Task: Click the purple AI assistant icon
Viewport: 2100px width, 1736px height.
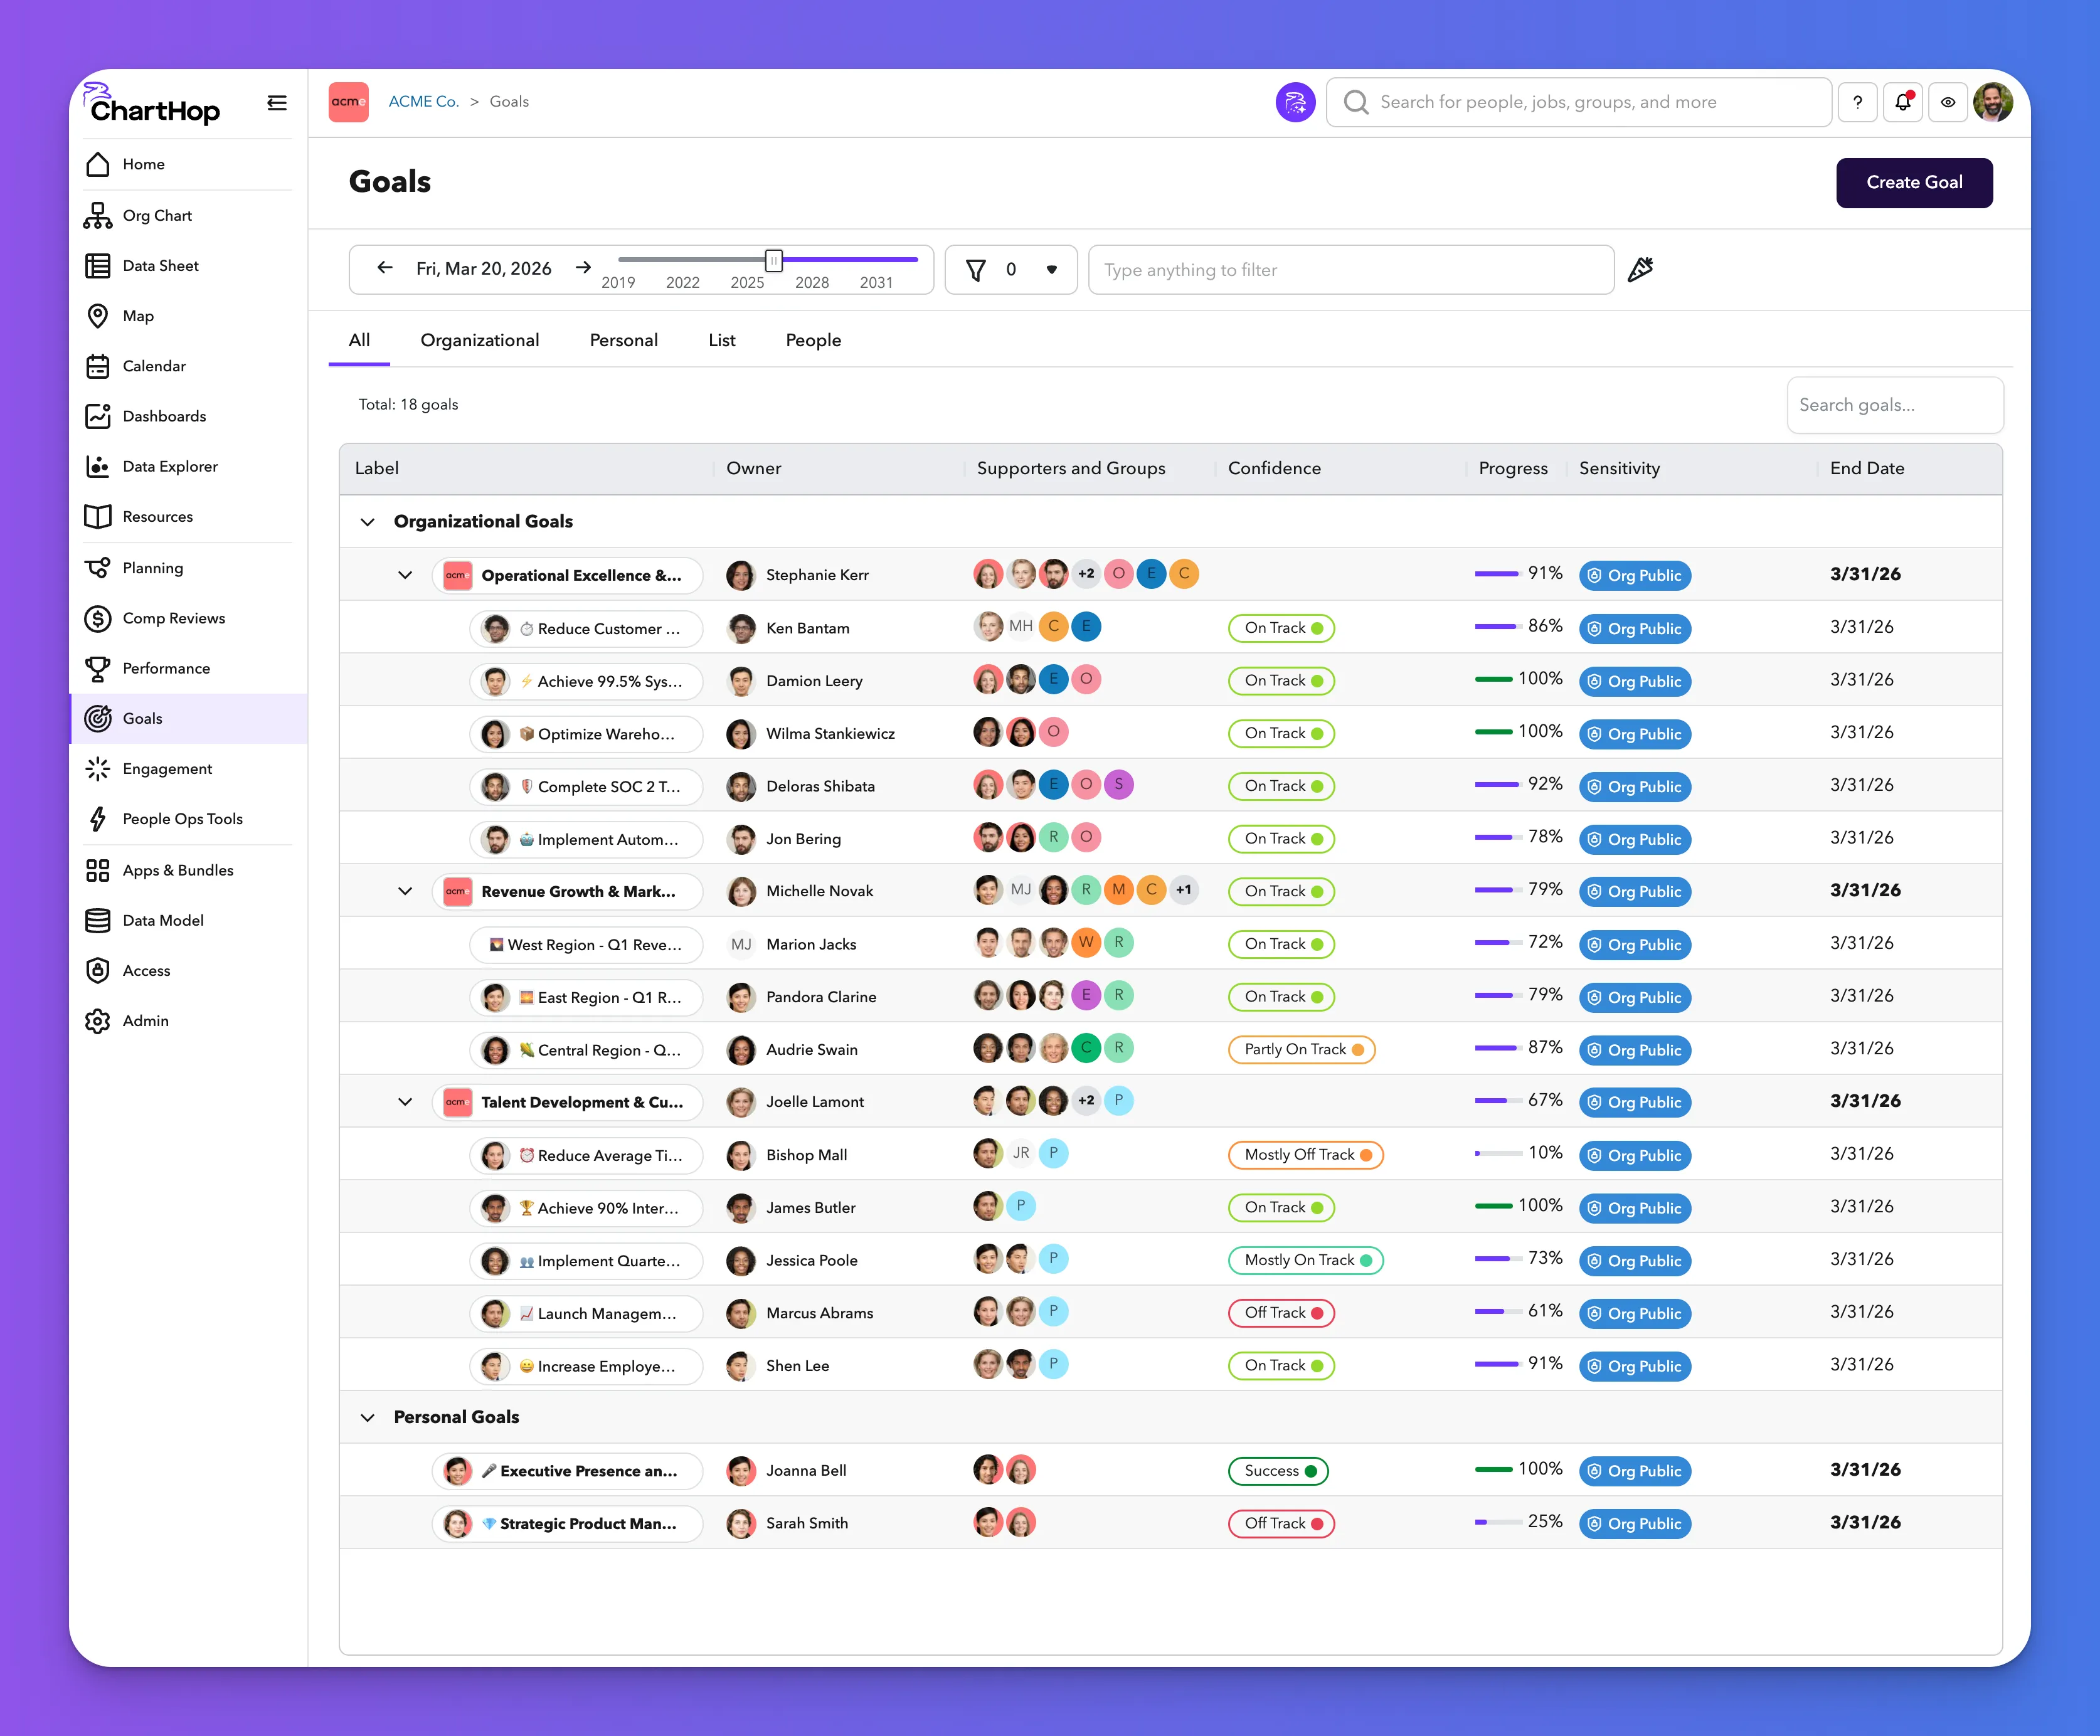Action: pos(1295,102)
